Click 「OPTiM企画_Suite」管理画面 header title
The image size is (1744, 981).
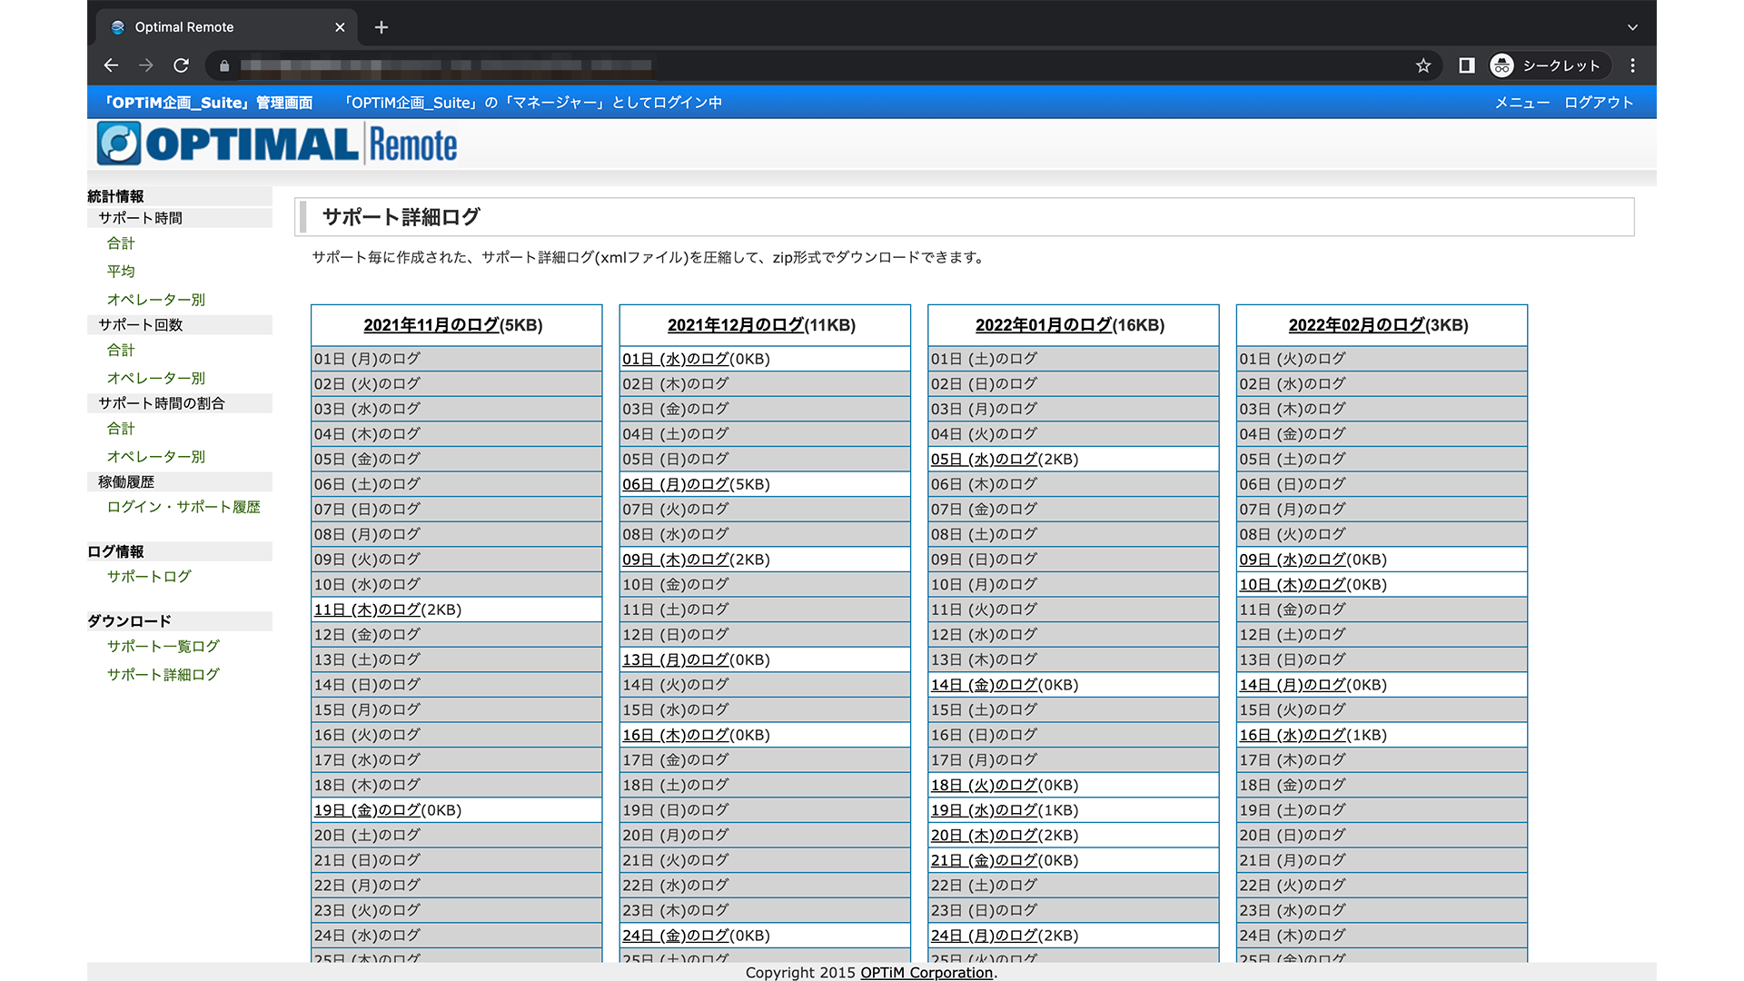click(x=208, y=103)
